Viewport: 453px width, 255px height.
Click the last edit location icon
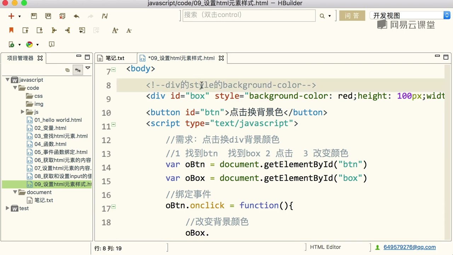coord(82,30)
